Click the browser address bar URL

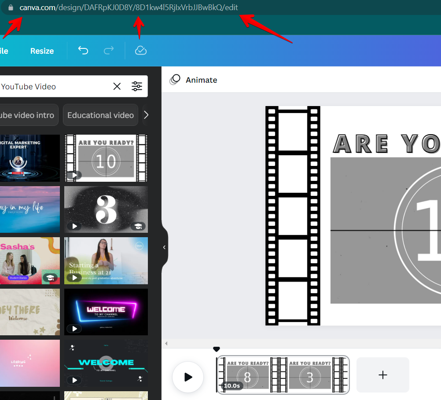click(x=129, y=8)
